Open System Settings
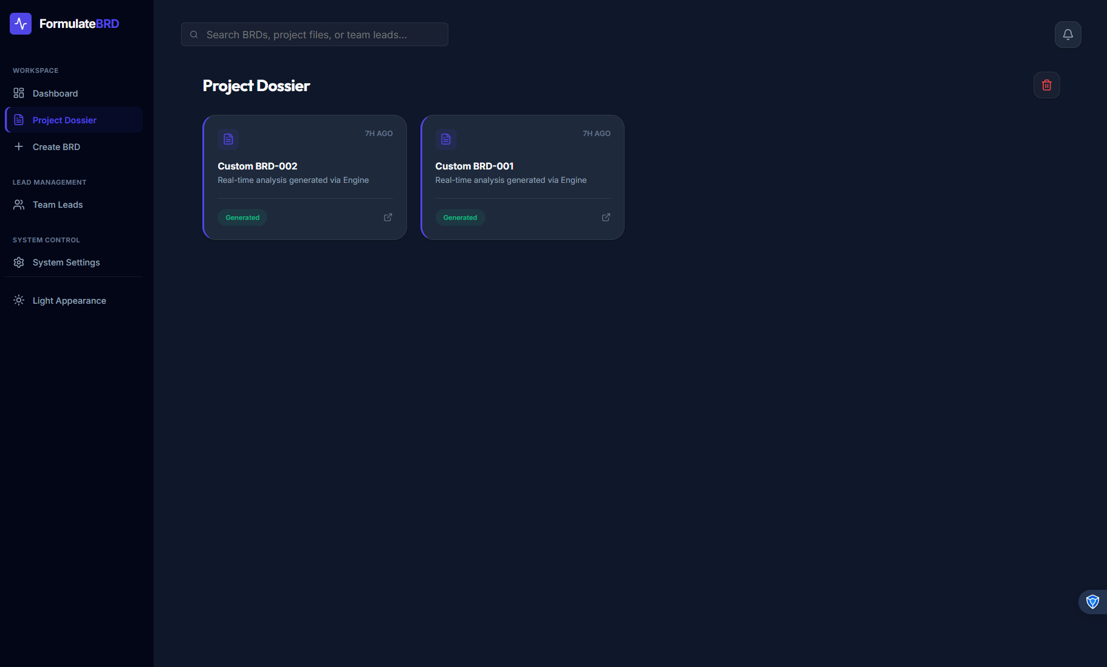This screenshot has width=1107, height=667. click(66, 262)
